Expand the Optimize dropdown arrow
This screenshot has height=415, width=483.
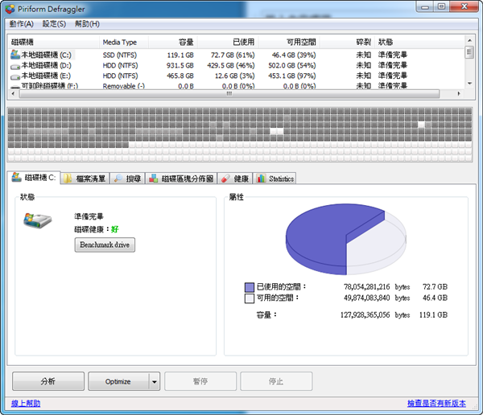[x=155, y=381]
